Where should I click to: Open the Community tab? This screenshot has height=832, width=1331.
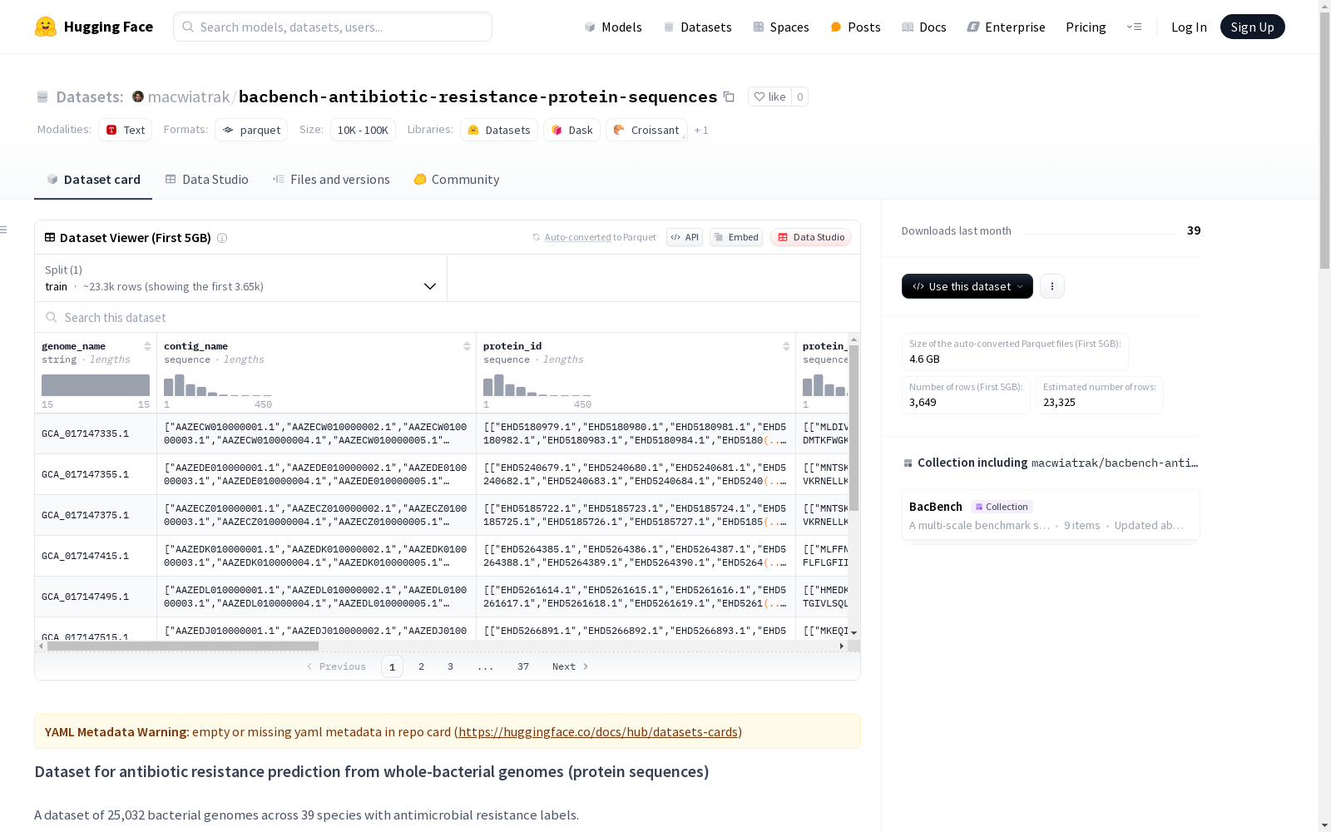point(457,180)
